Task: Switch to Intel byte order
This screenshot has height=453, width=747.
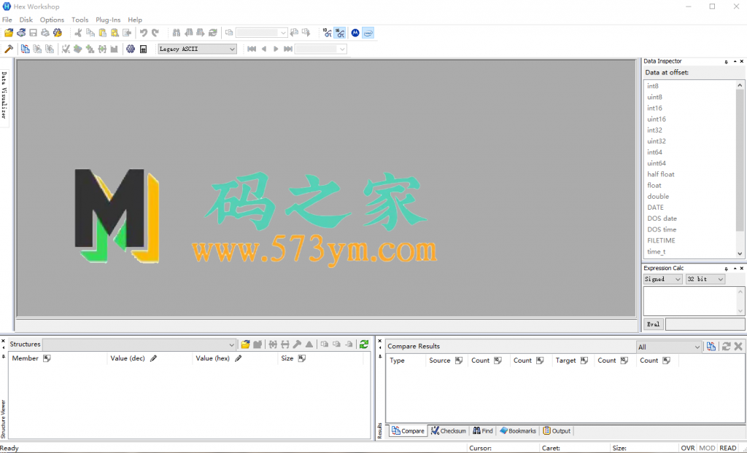Action: click(x=368, y=33)
